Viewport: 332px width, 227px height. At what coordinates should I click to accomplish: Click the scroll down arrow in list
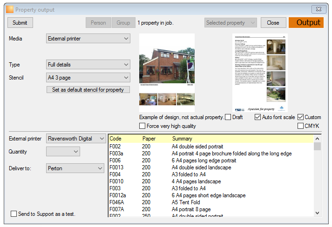pos(317,213)
